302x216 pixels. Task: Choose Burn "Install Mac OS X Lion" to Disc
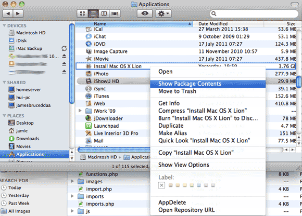tap(208, 118)
